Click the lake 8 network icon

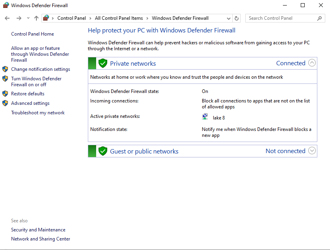[x=205, y=117]
